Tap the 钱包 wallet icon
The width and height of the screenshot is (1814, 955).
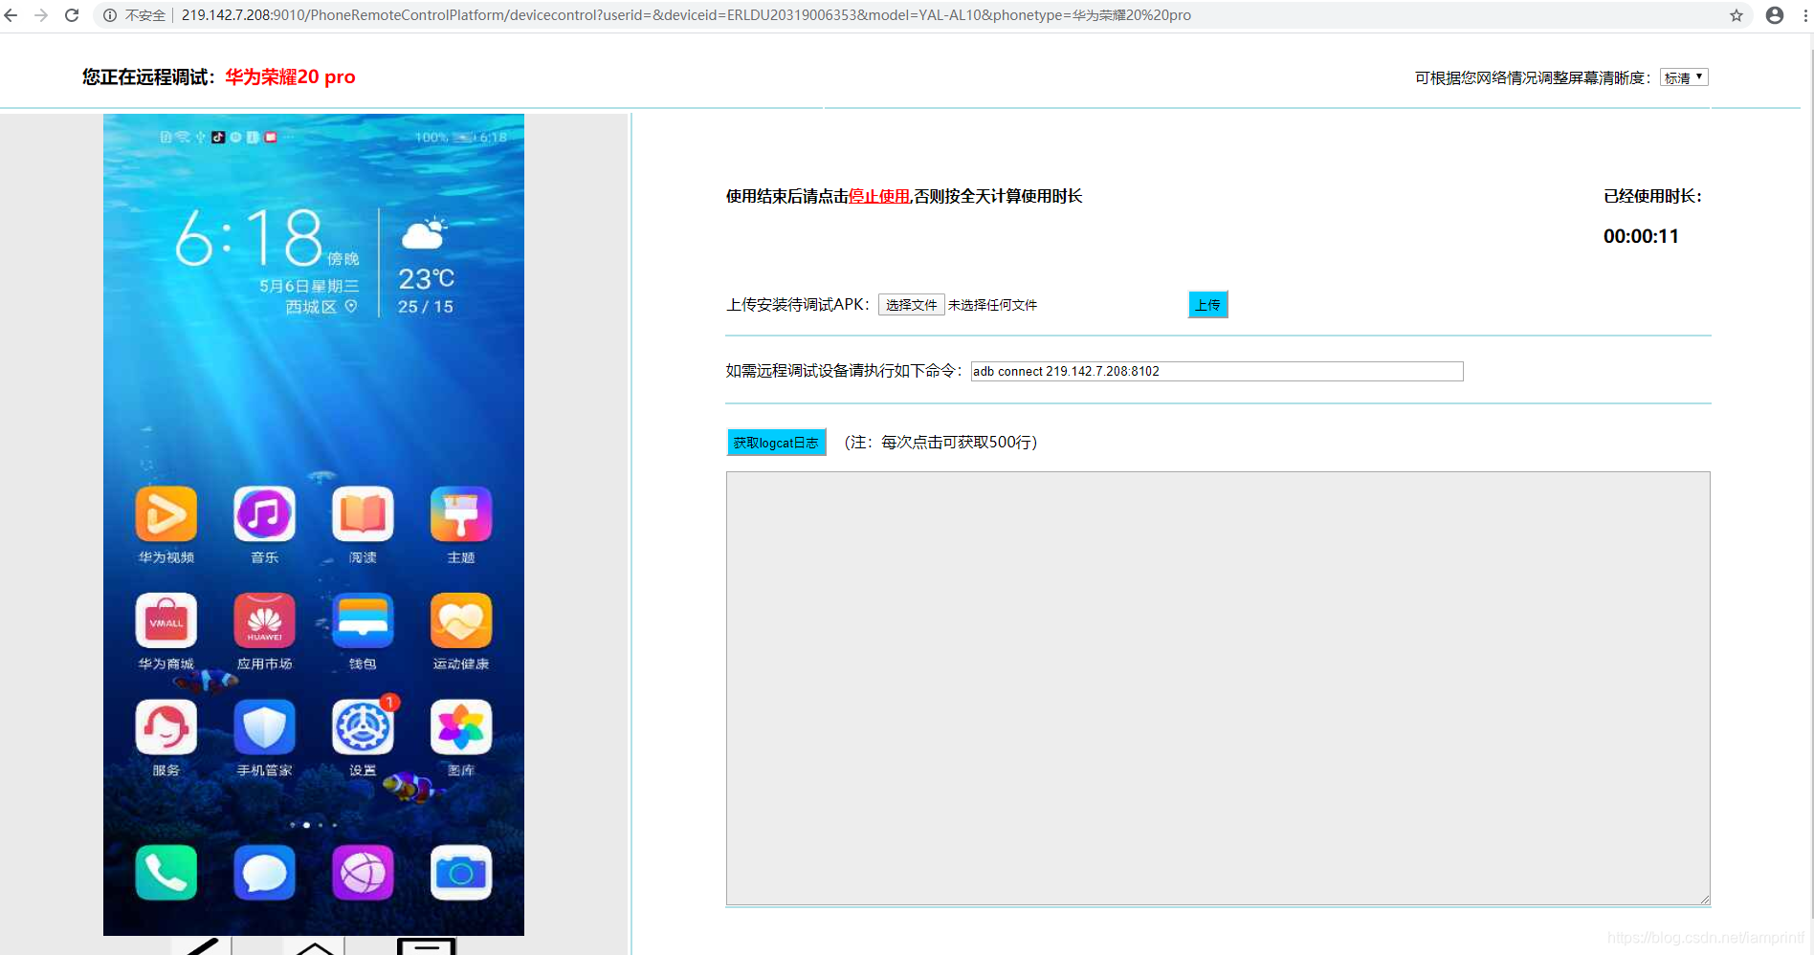(x=362, y=620)
